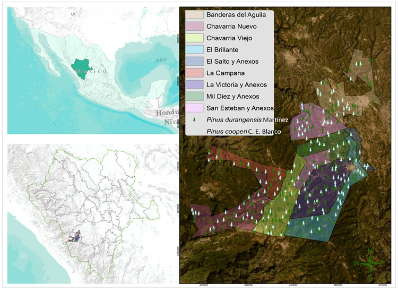Click the La Victoria y Anexos legend label
This screenshot has width=398, height=292.
(x=237, y=84)
